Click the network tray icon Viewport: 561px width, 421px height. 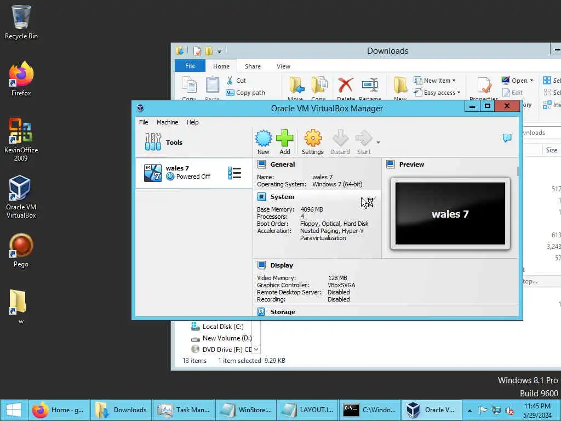coord(496,410)
